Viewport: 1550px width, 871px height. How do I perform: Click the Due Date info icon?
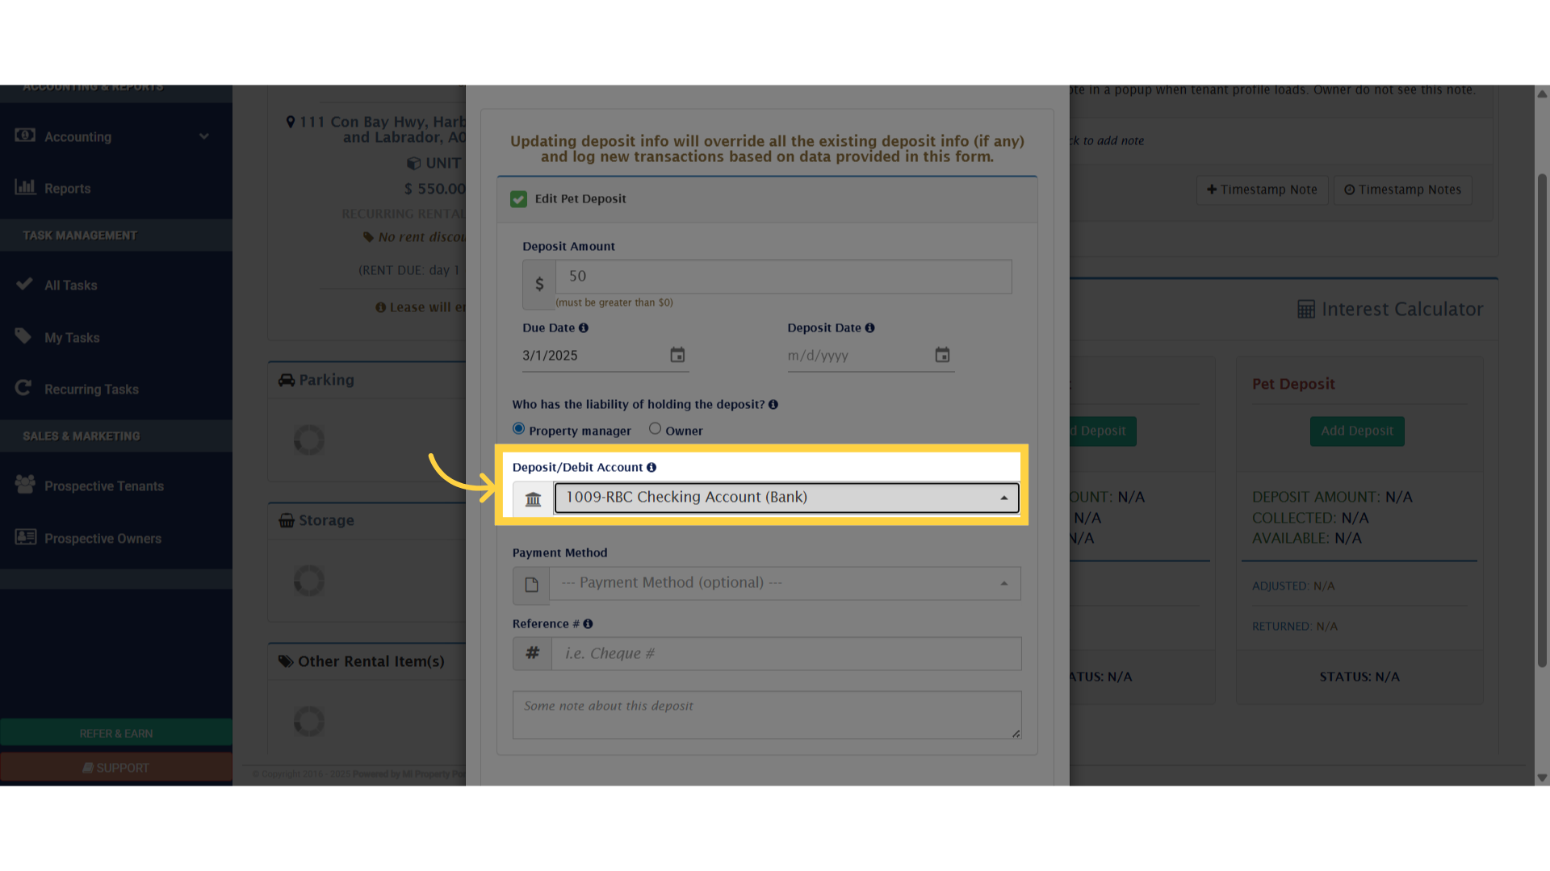pyautogui.click(x=584, y=327)
